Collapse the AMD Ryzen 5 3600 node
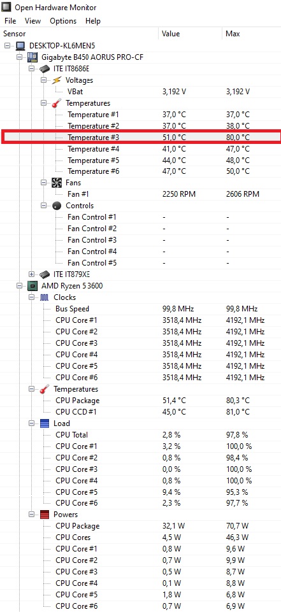Screen dimensions: 281x612 (x=20, y=286)
